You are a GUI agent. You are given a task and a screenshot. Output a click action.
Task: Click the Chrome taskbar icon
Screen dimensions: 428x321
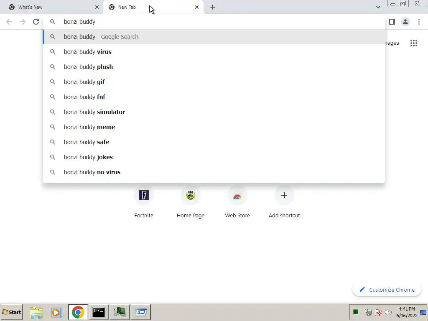coord(78,312)
